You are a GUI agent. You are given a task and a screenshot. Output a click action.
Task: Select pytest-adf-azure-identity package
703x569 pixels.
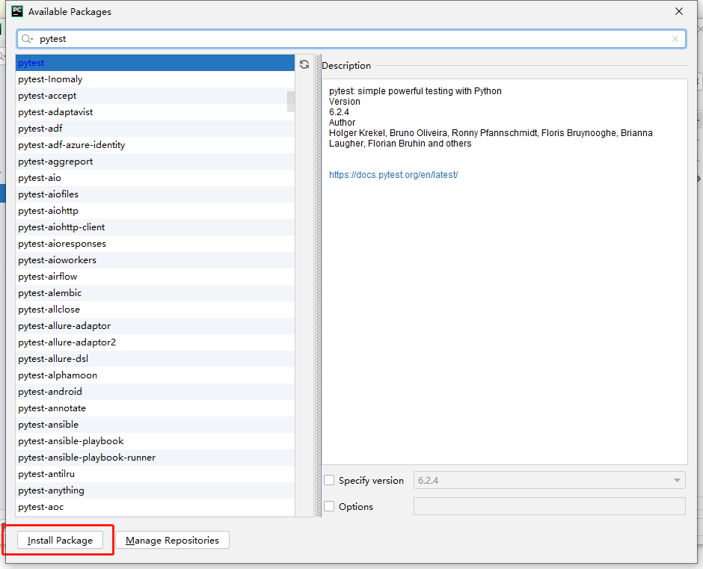pyautogui.click(x=155, y=145)
